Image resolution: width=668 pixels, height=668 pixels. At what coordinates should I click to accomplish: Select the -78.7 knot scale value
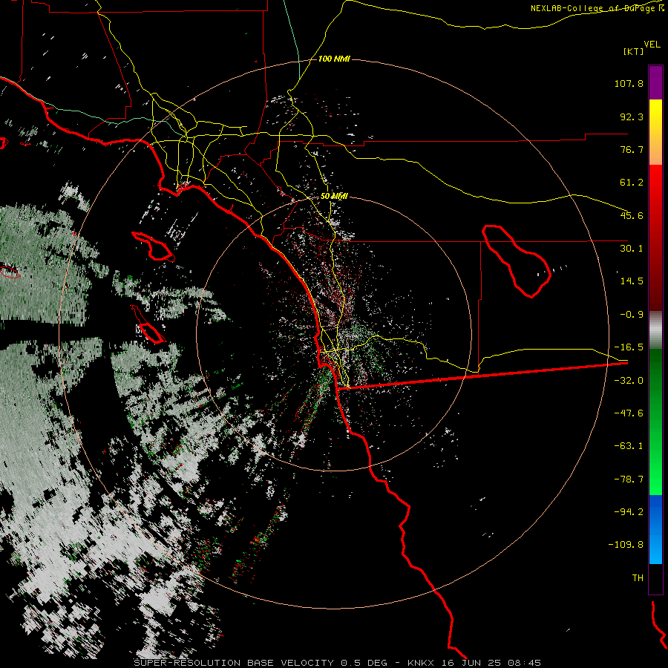point(629,479)
